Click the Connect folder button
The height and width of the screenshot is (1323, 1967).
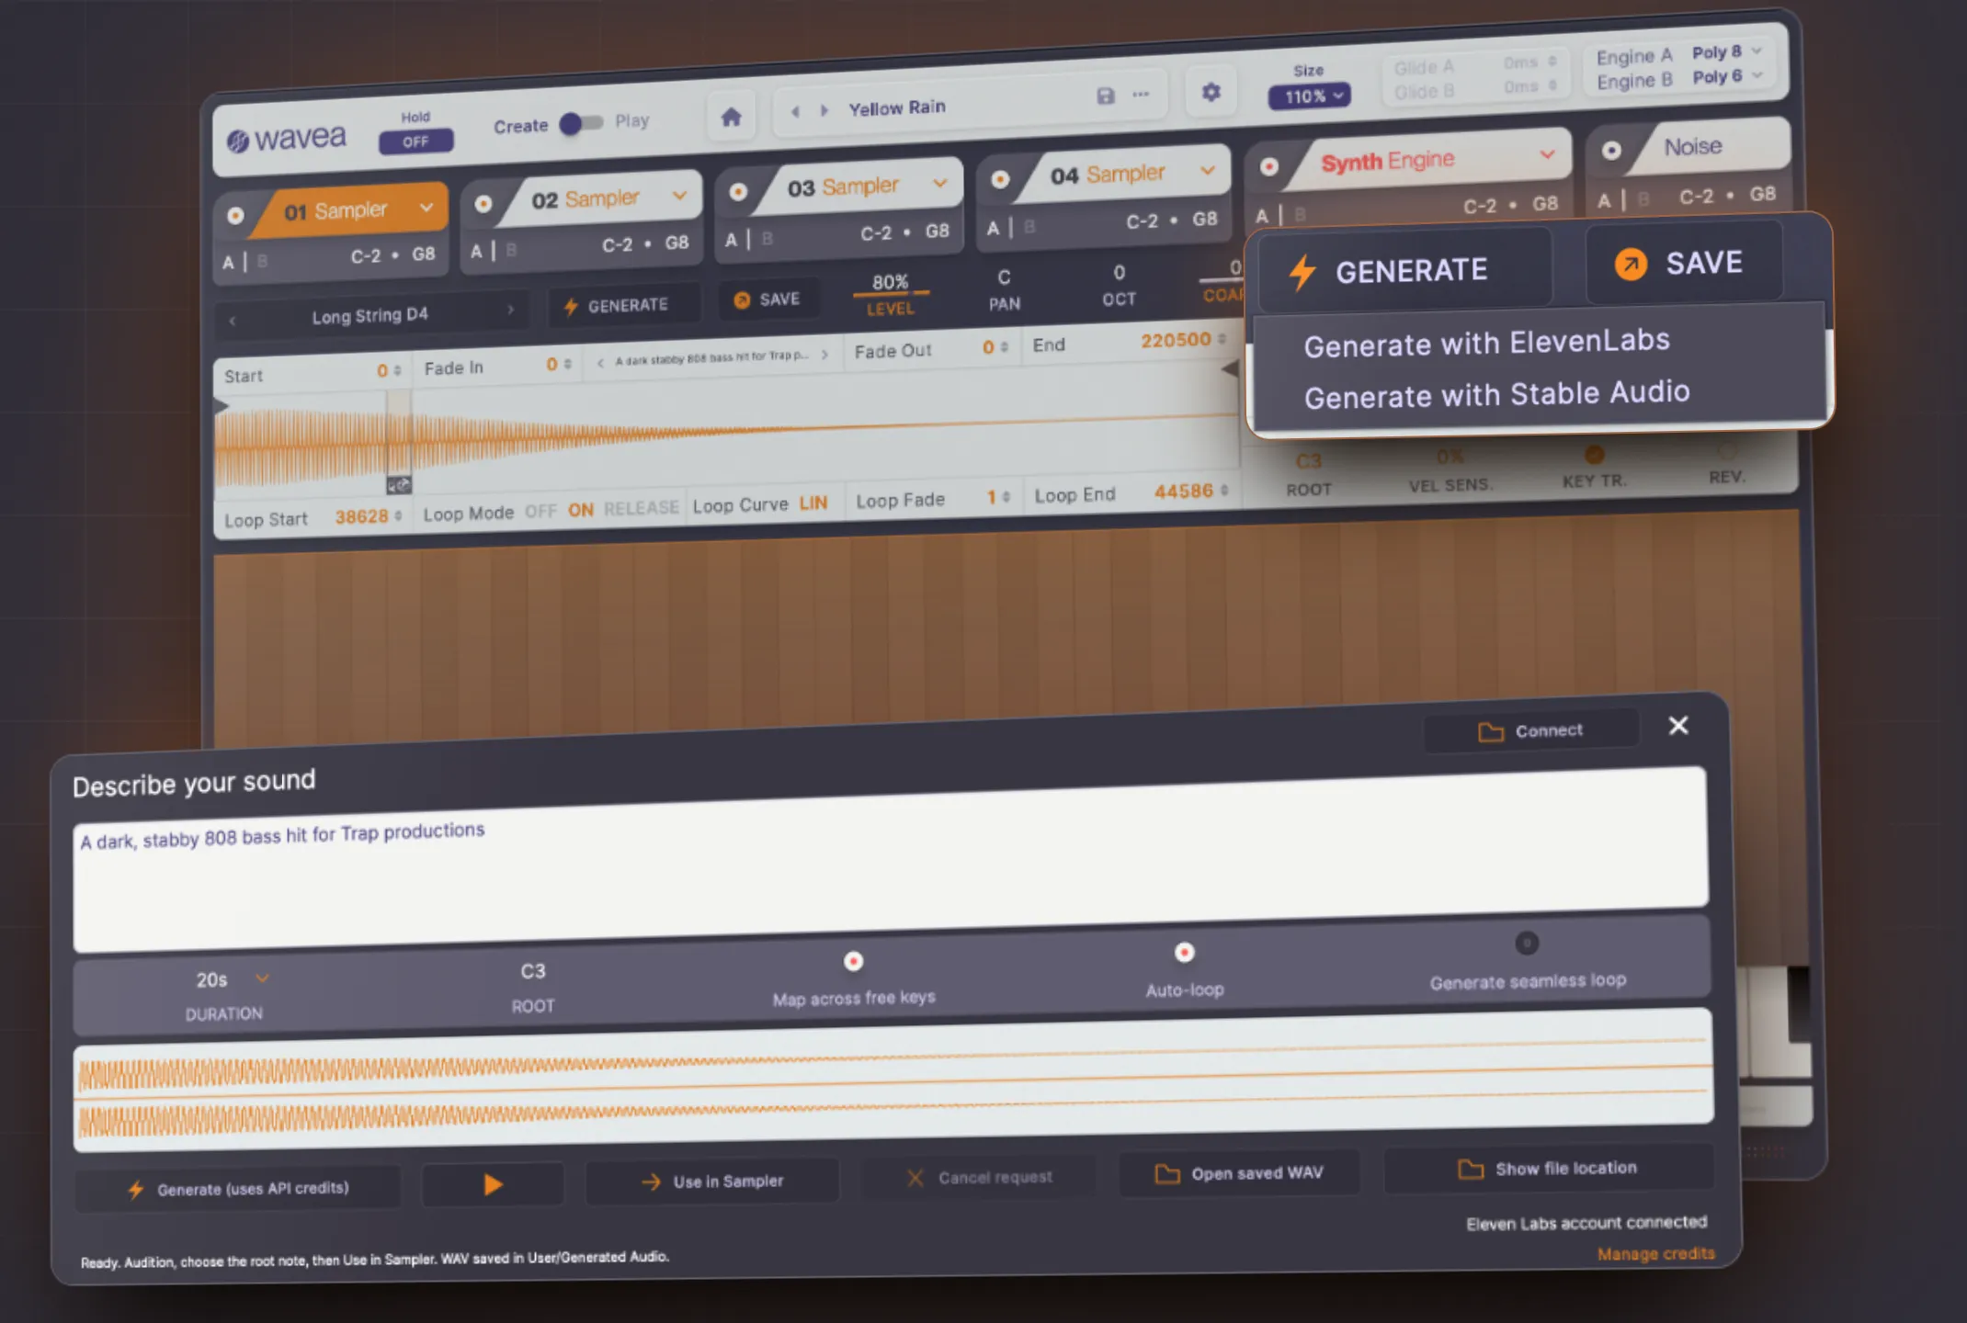pyautogui.click(x=1530, y=731)
